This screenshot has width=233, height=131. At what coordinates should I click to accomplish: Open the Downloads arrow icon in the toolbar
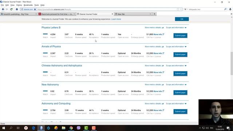pyautogui.click(x=230, y=9)
